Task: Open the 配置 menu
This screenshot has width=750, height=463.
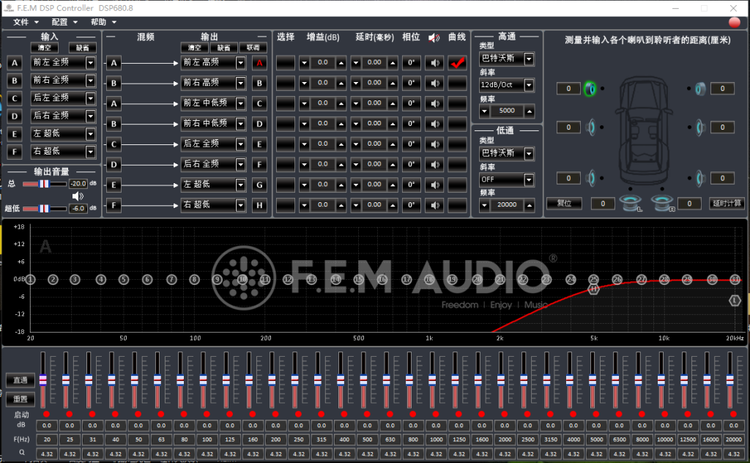Action: pos(64,22)
